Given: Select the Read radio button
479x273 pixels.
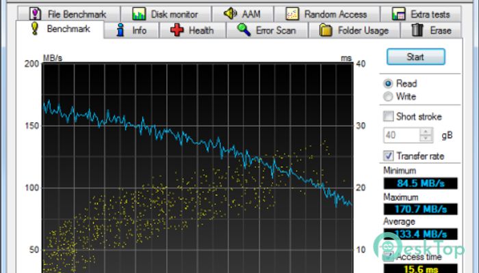Looking at the screenshot, I should click(x=388, y=83).
